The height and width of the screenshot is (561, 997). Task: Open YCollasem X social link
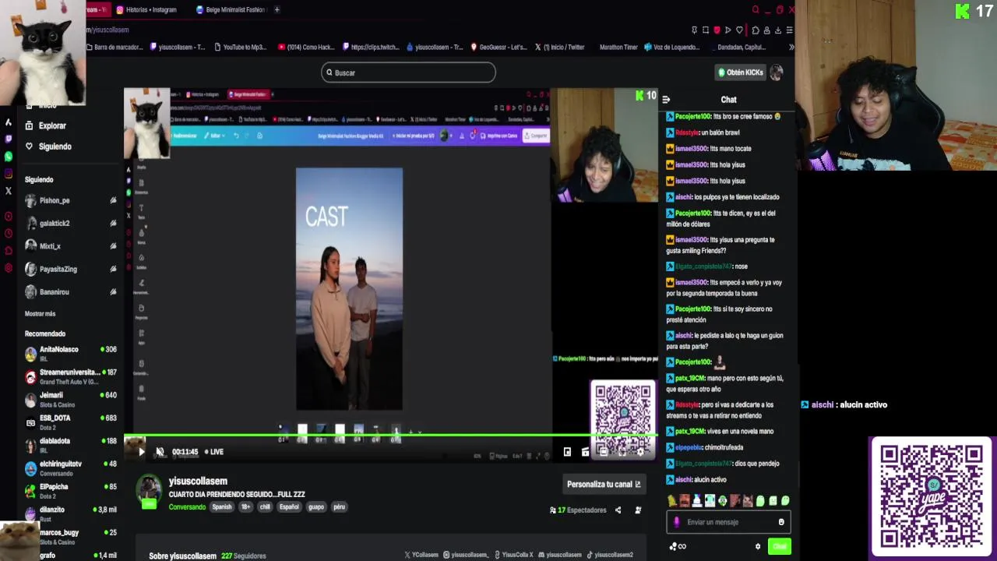421,555
